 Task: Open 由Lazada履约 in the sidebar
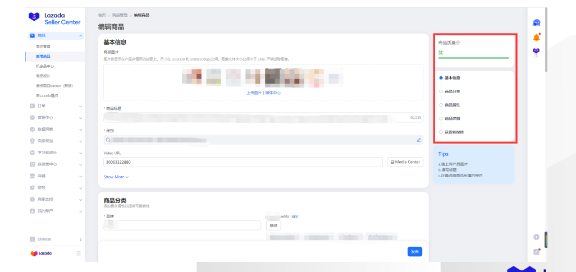(x=47, y=96)
